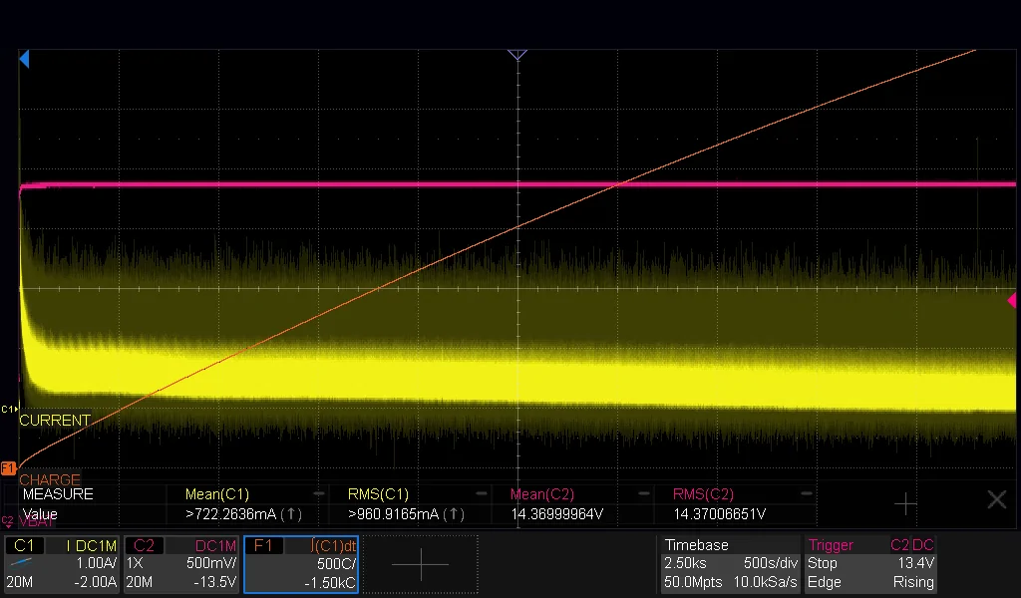Click the C1 probe icon
The height and width of the screenshot is (598, 1021).
tap(22, 562)
